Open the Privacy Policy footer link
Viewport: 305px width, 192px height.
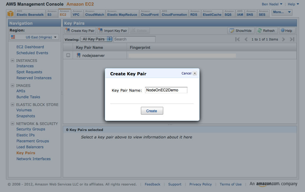(x=200, y=184)
